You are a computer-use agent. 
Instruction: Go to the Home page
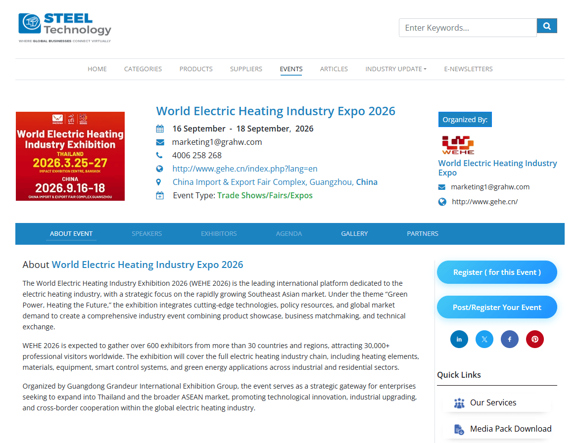[x=97, y=69]
